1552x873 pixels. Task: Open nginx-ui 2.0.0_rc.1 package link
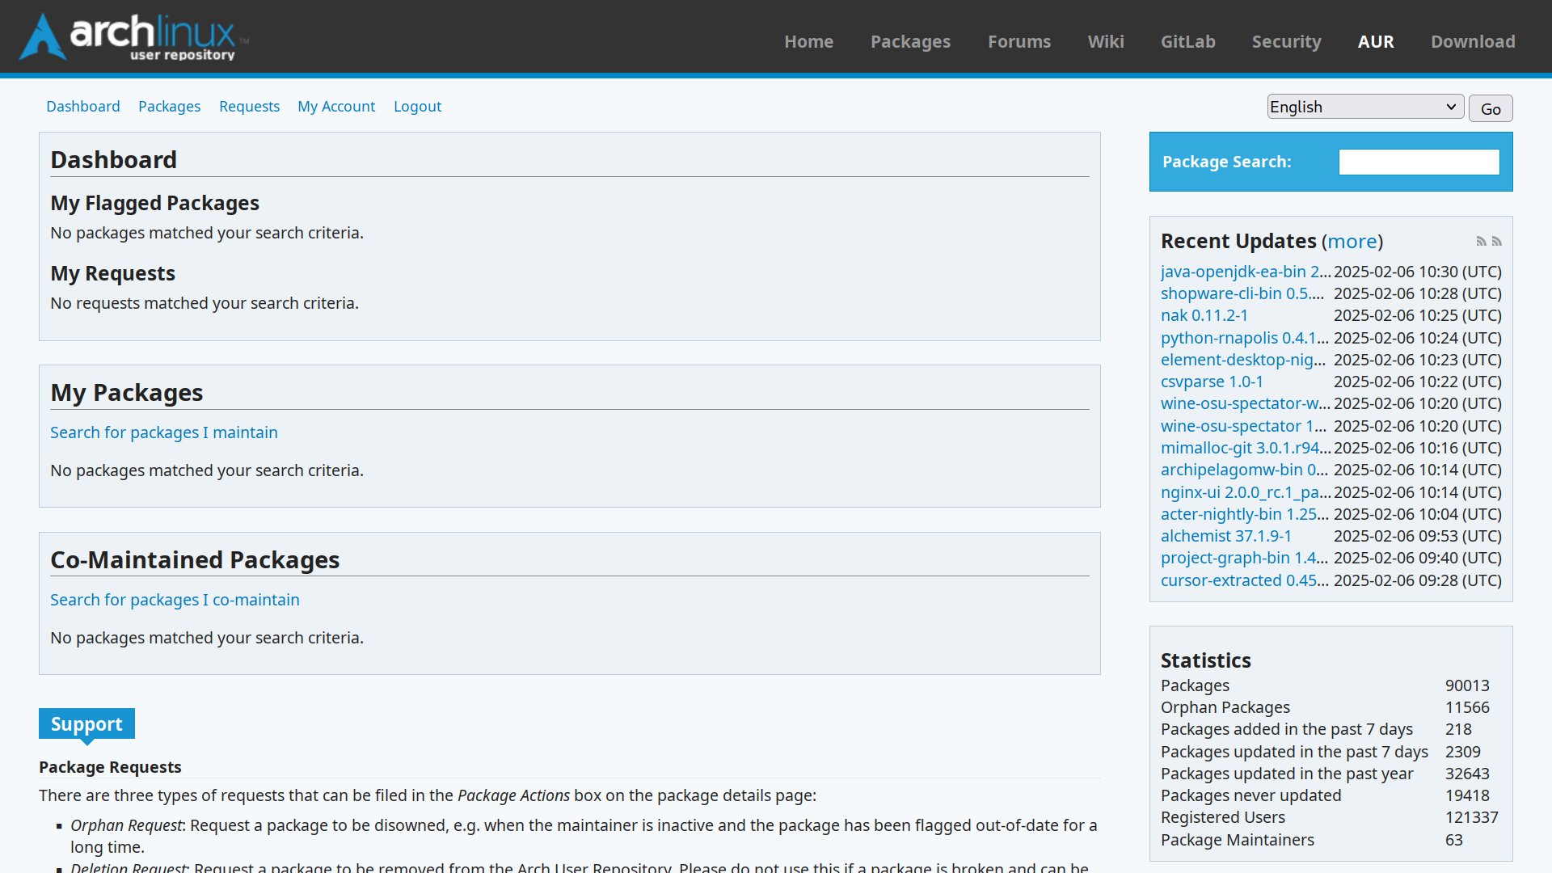click(1245, 492)
